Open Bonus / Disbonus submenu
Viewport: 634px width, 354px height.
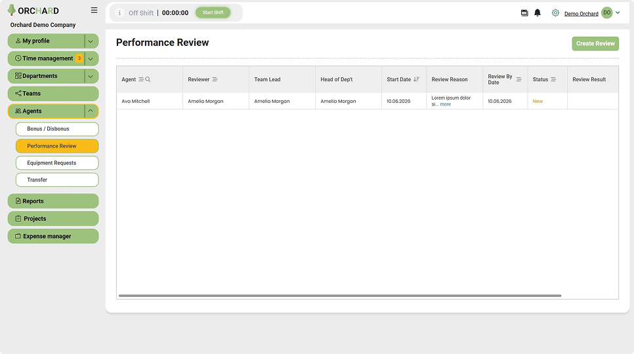point(57,129)
